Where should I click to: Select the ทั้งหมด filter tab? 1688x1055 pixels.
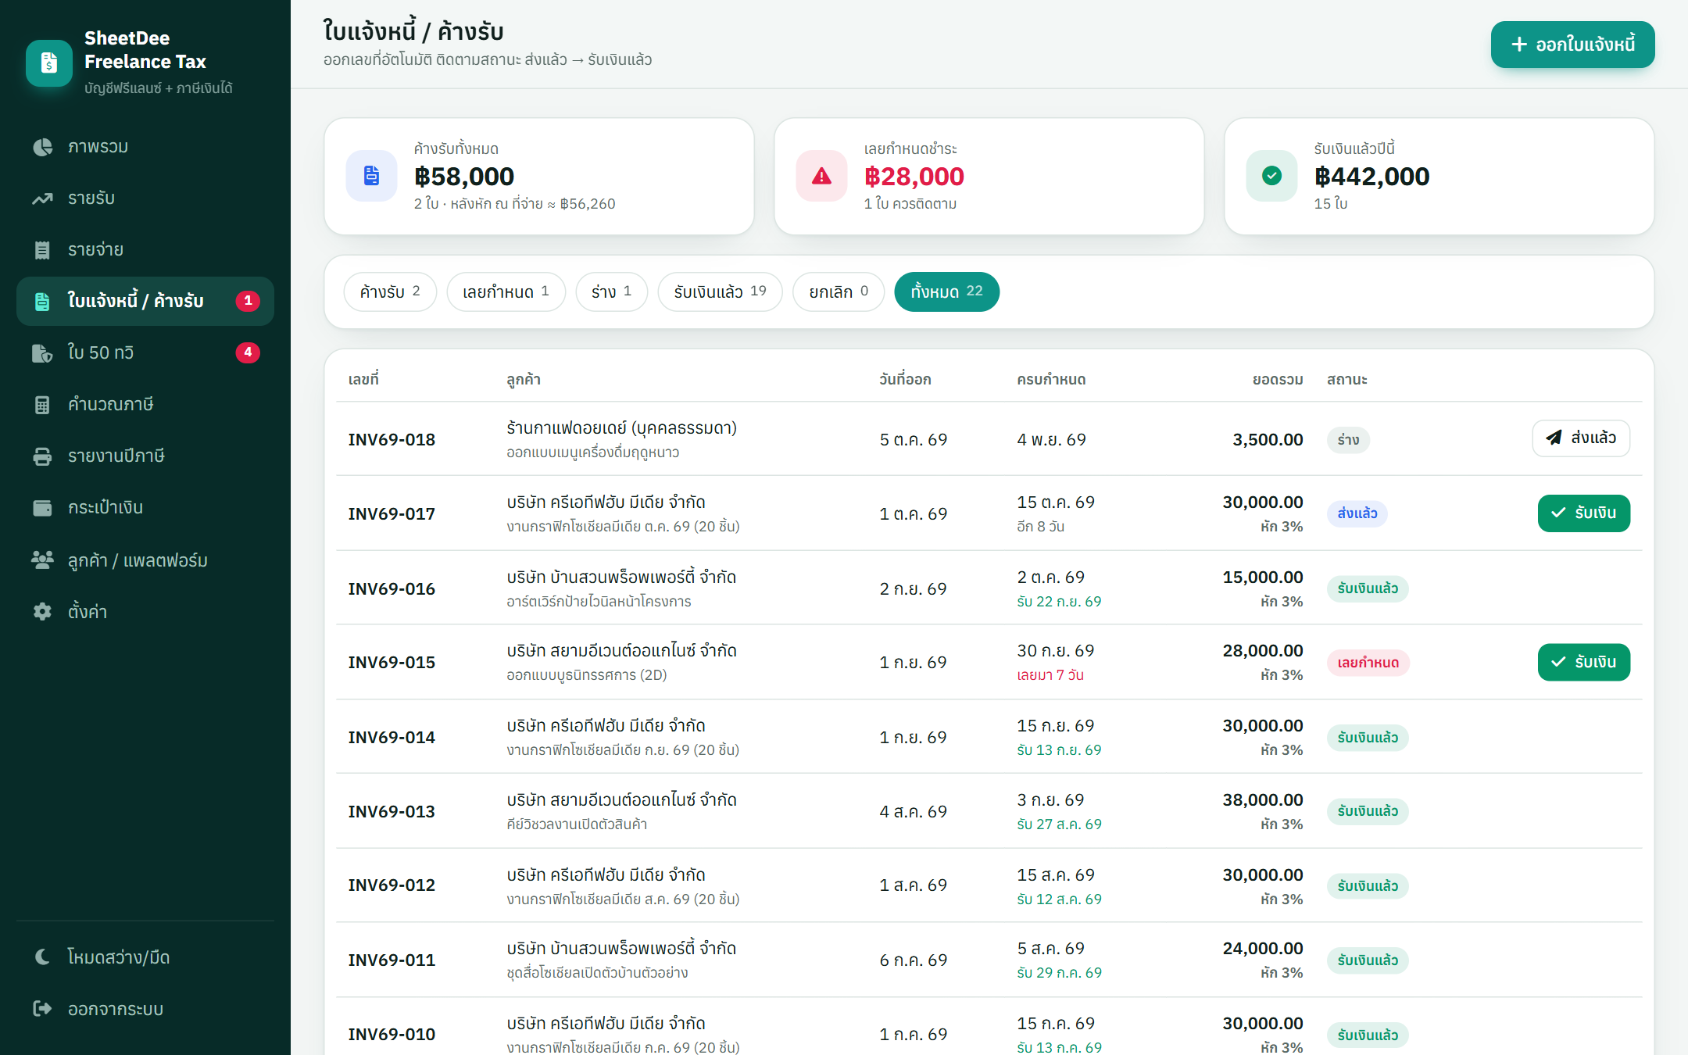pyautogui.click(x=947, y=291)
